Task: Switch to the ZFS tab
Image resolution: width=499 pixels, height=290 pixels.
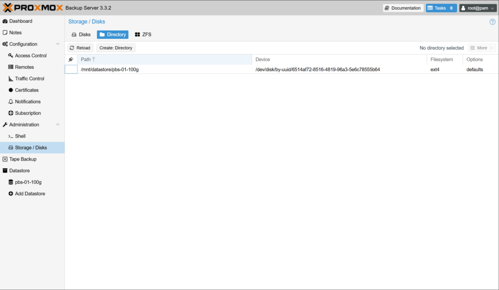Action: click(x=143, y=35)
